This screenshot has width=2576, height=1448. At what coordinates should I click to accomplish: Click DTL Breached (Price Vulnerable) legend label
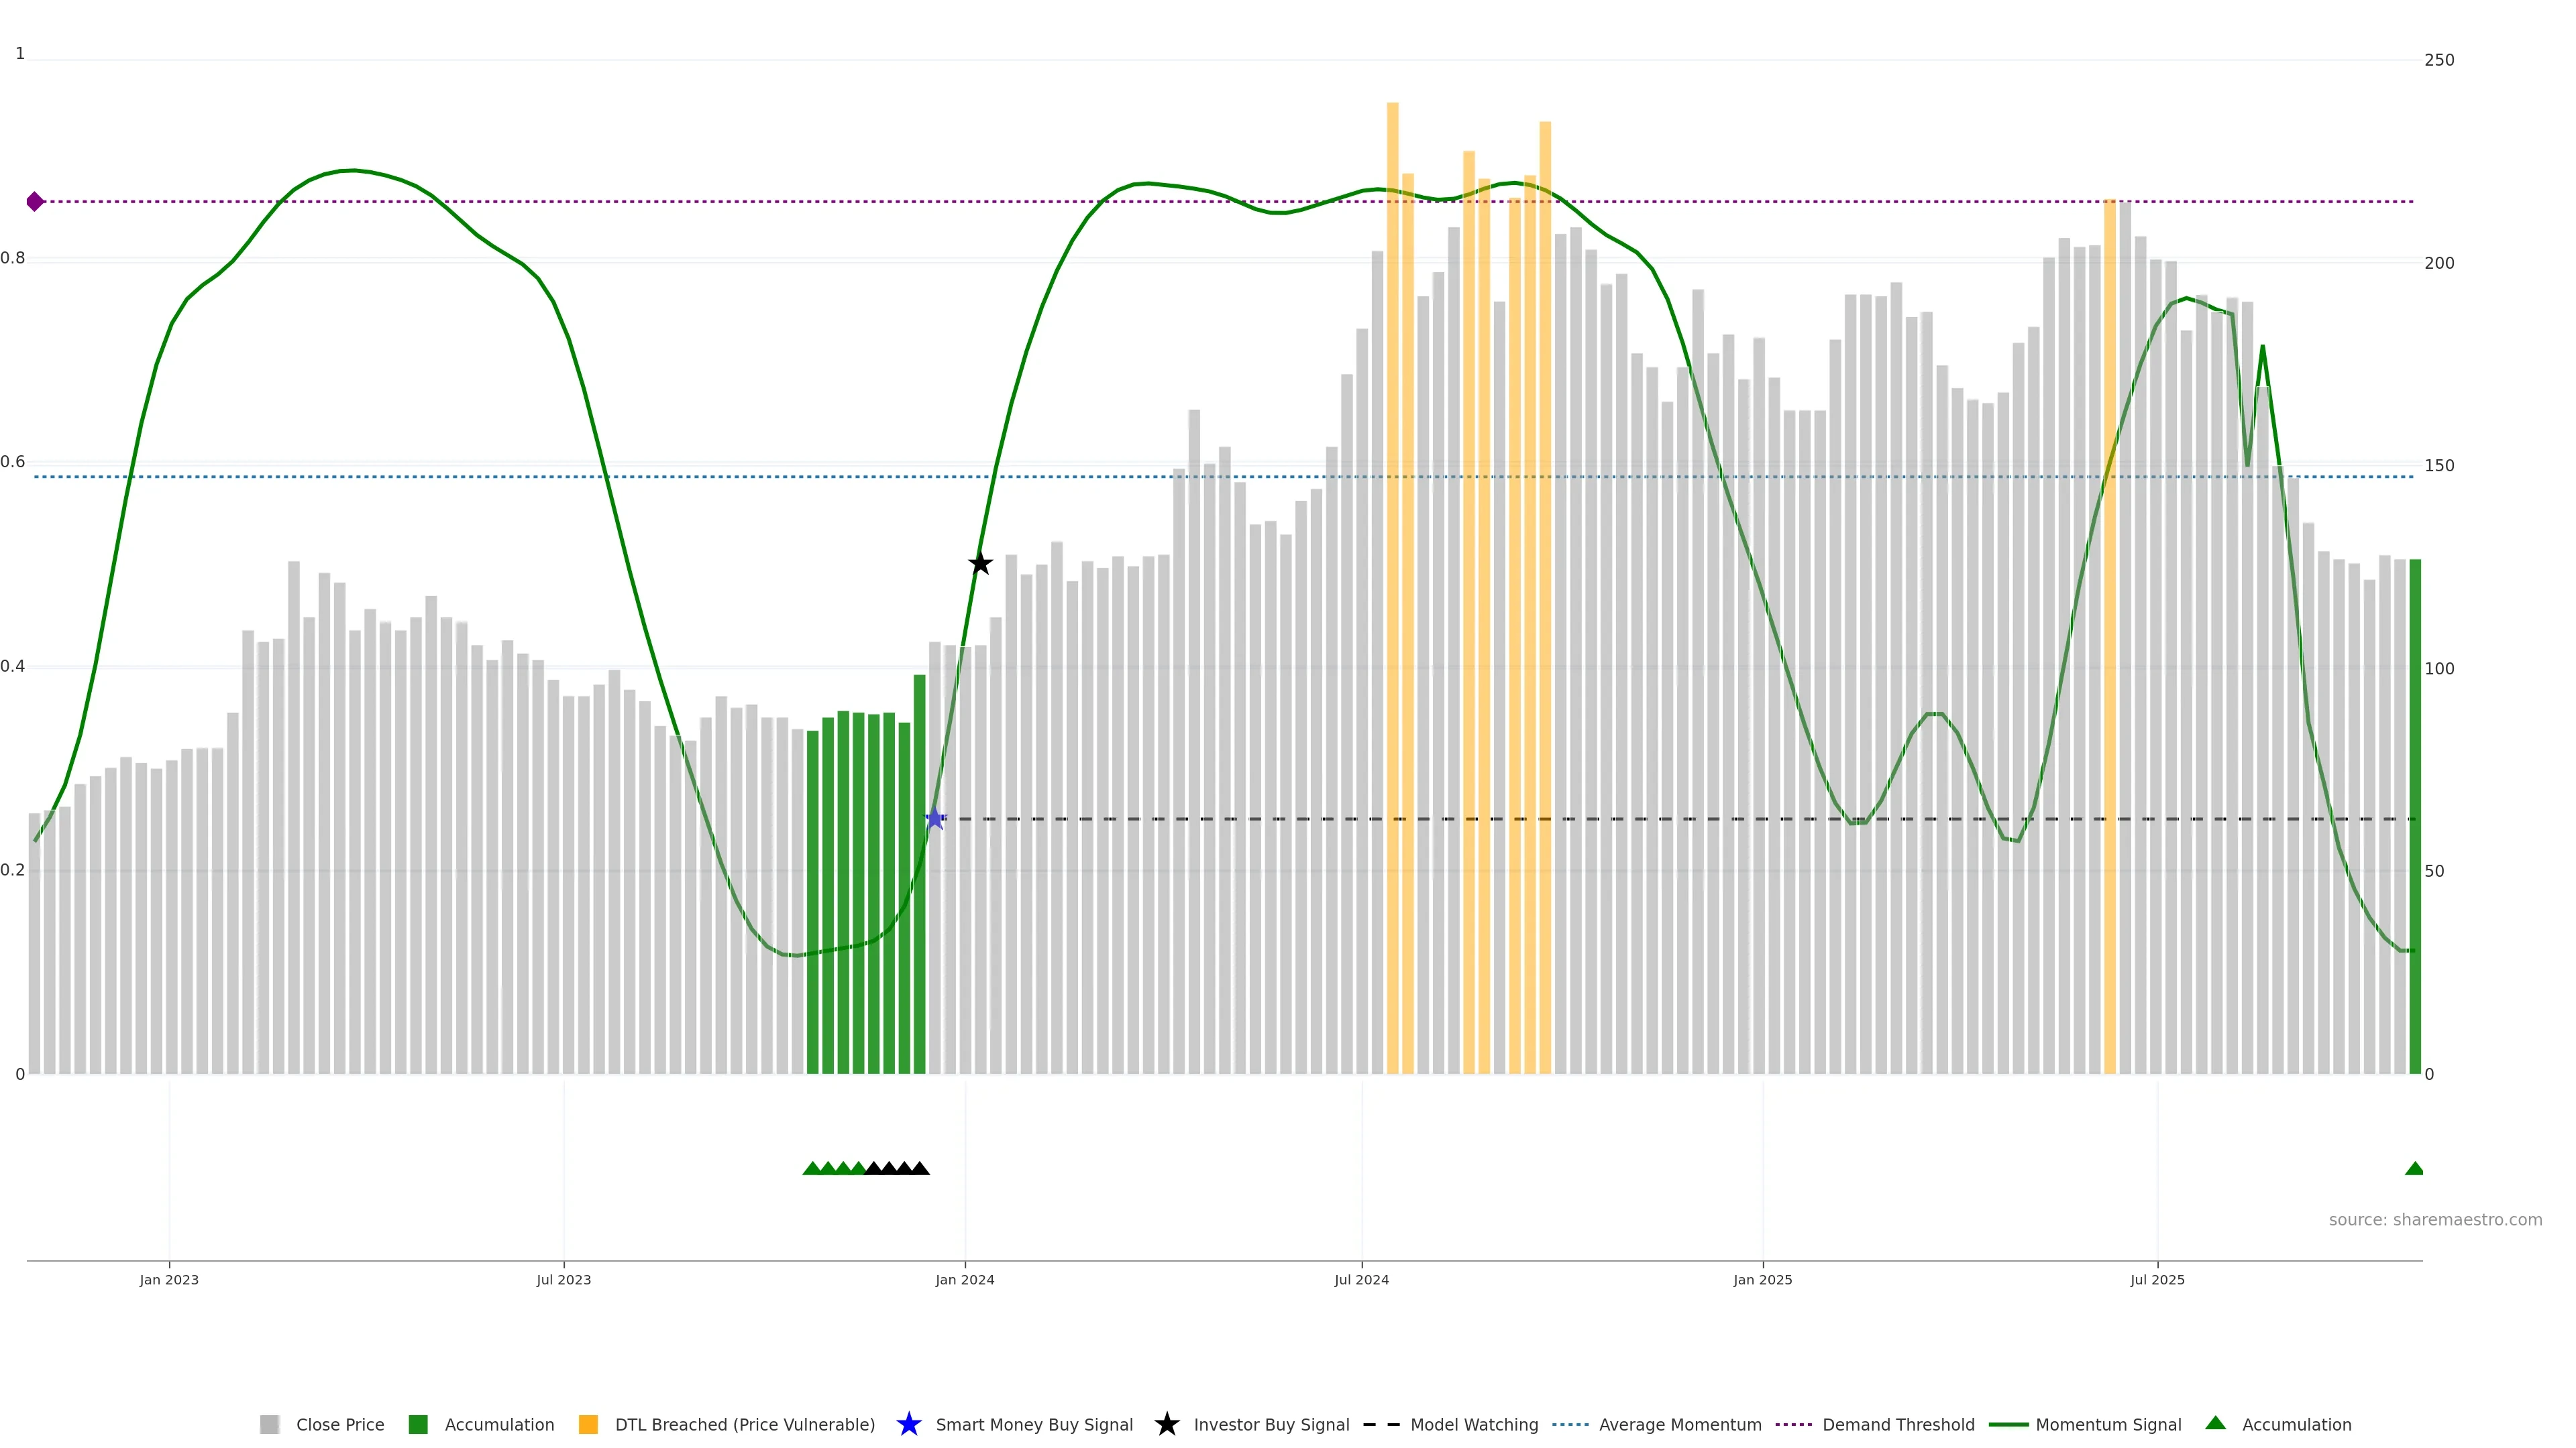tap(744, 1424)
